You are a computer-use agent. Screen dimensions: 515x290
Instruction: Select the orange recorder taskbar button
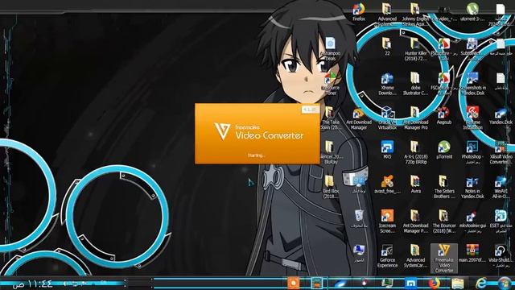293,283
